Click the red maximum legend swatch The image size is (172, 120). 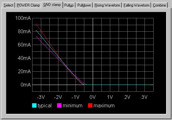90,105
